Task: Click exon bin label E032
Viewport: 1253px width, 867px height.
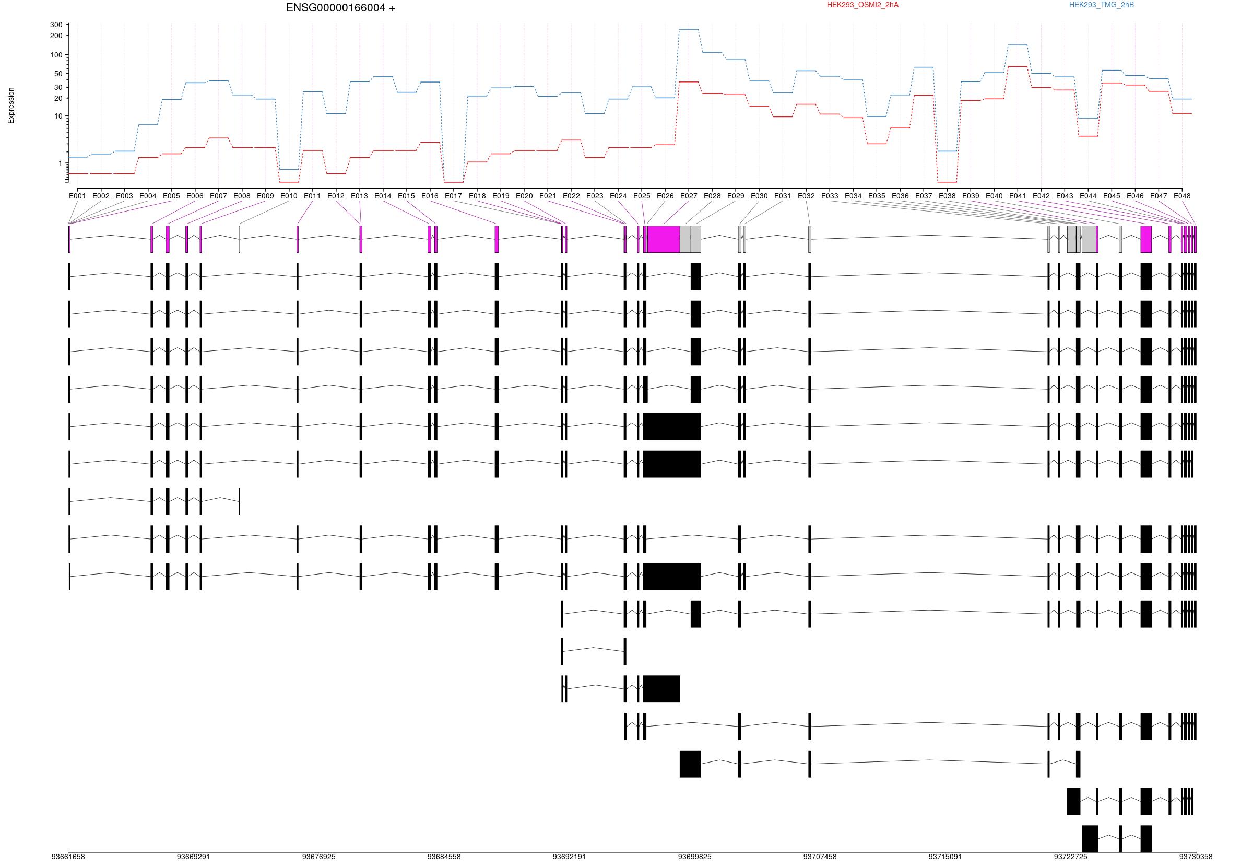Action: (806, 196)
